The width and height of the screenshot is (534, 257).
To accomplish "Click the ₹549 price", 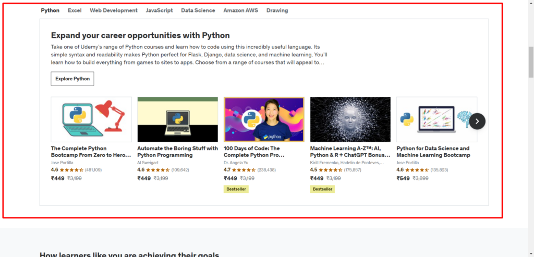I will point(403,178).
